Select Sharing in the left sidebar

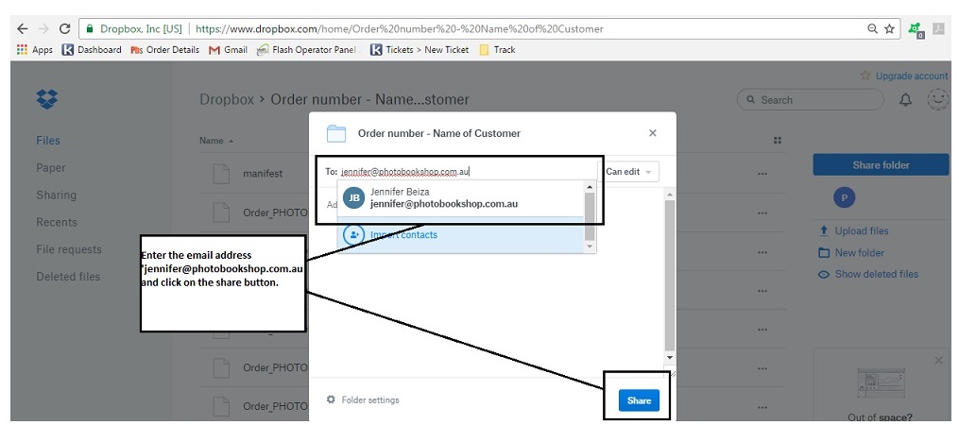pos(57,195)
